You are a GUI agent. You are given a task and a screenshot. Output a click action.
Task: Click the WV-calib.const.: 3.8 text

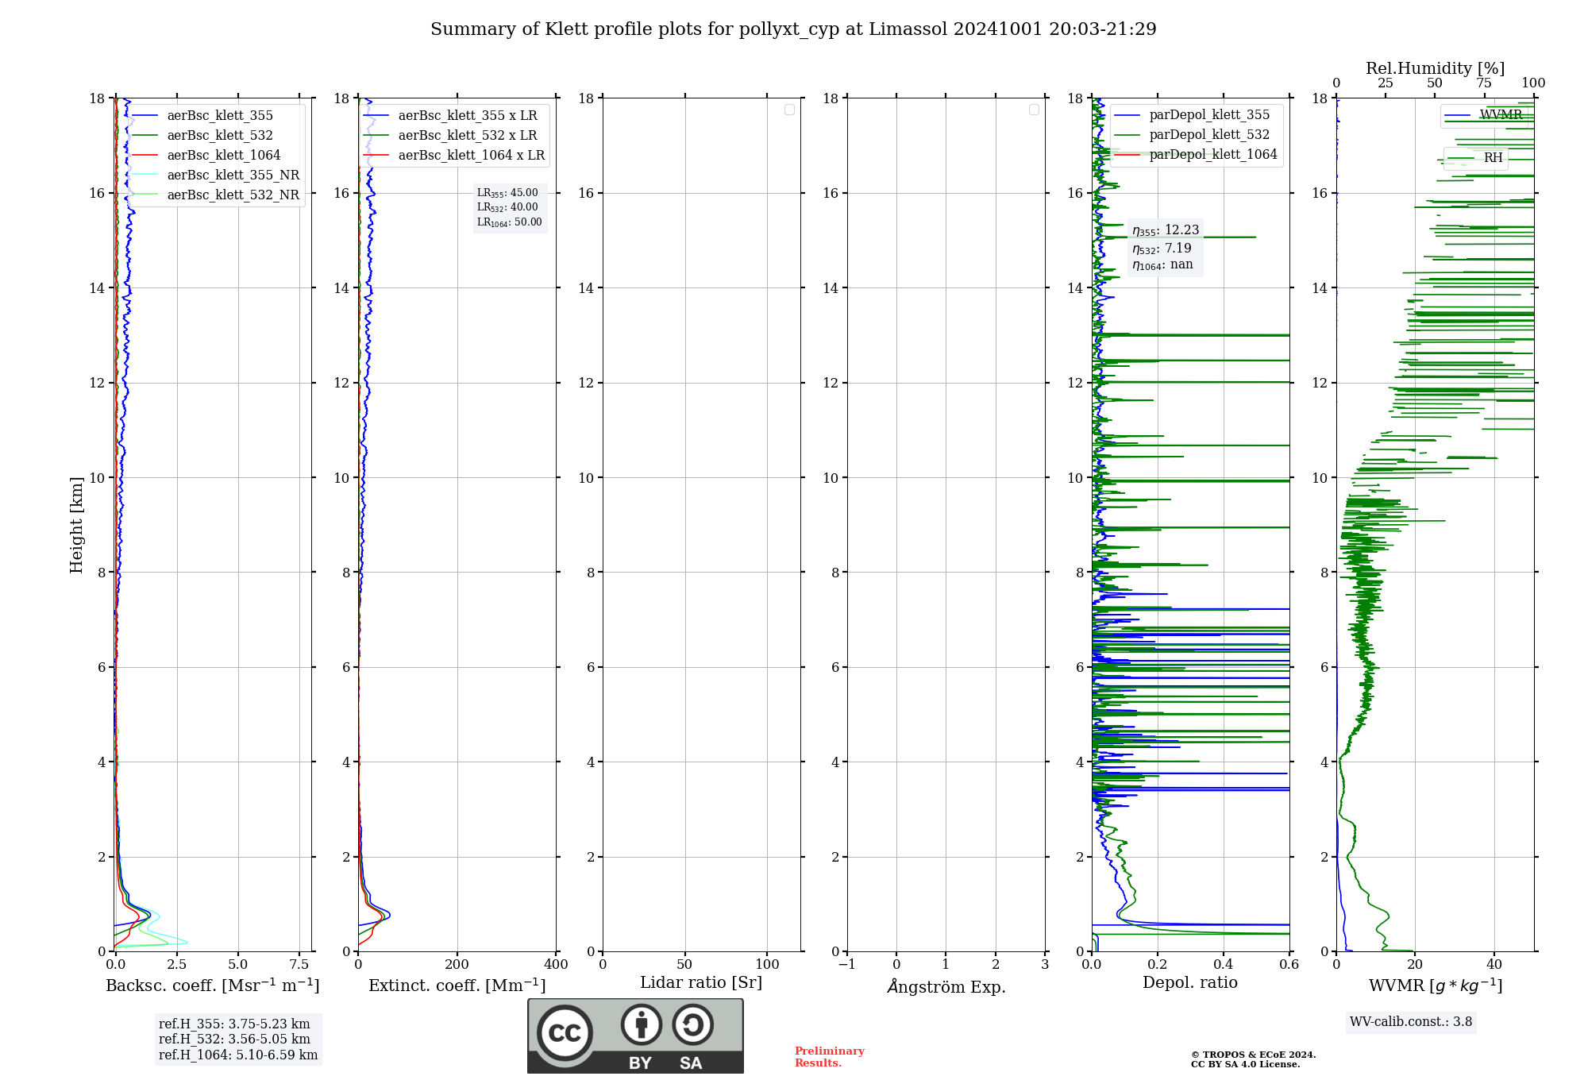(x=1411, y=1022)
